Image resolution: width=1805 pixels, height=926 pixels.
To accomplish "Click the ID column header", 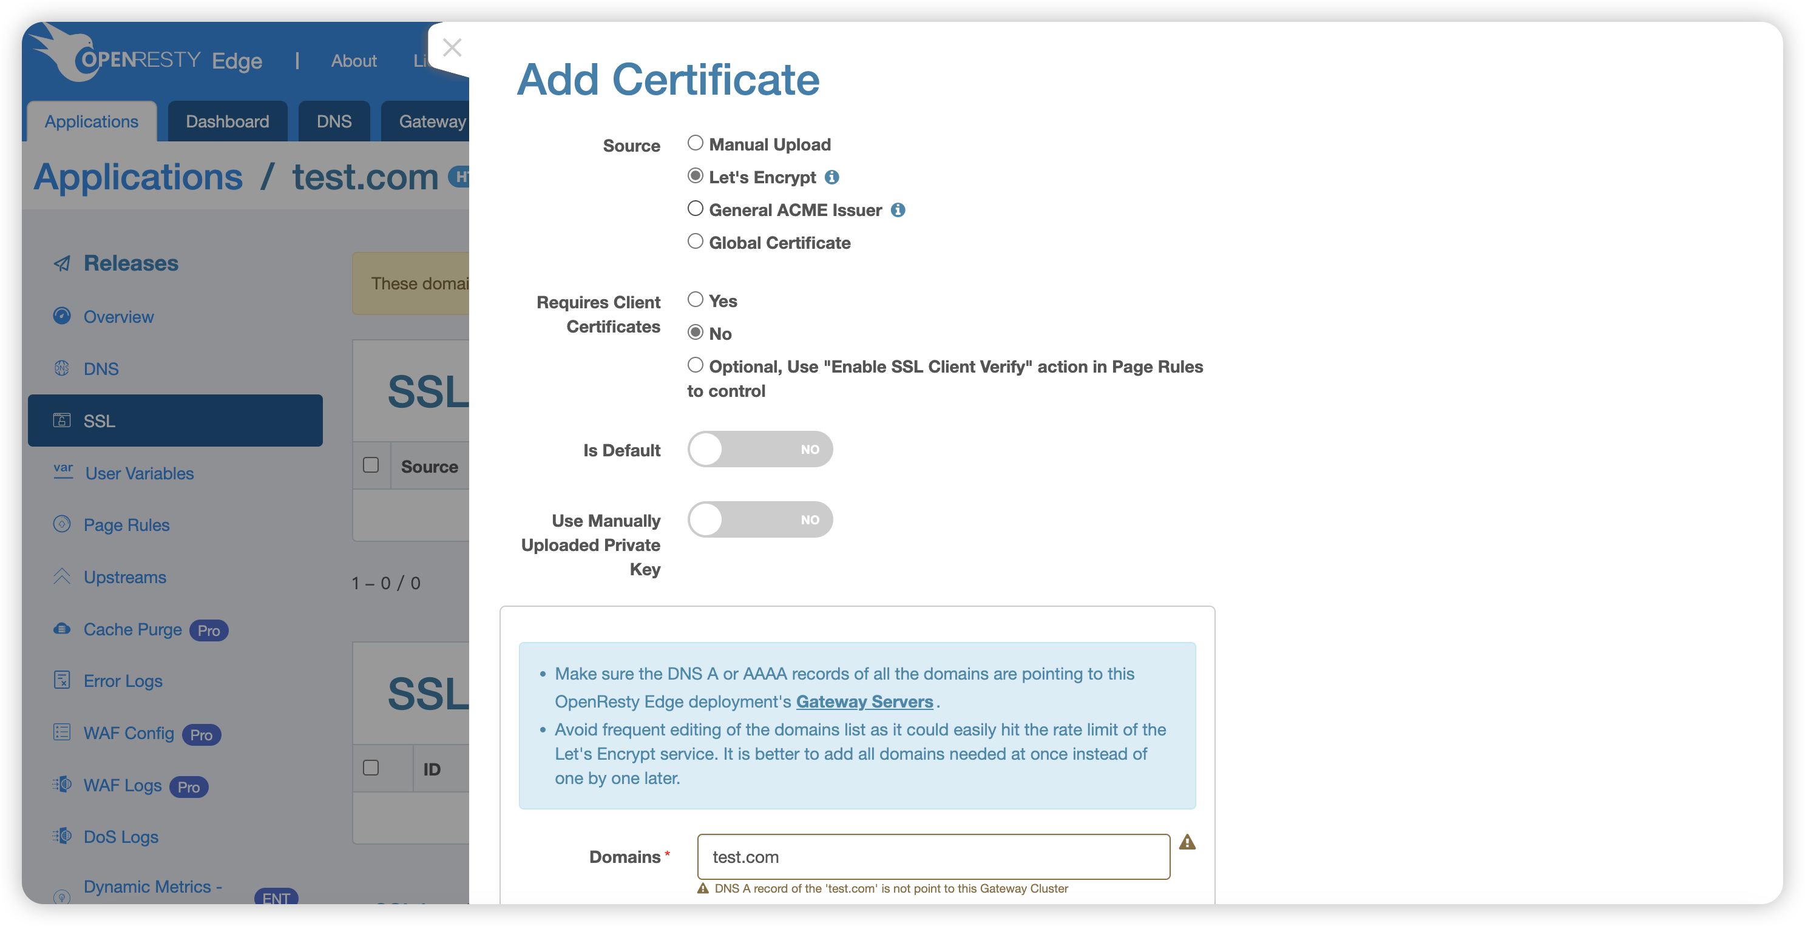I will click(432, 769).
